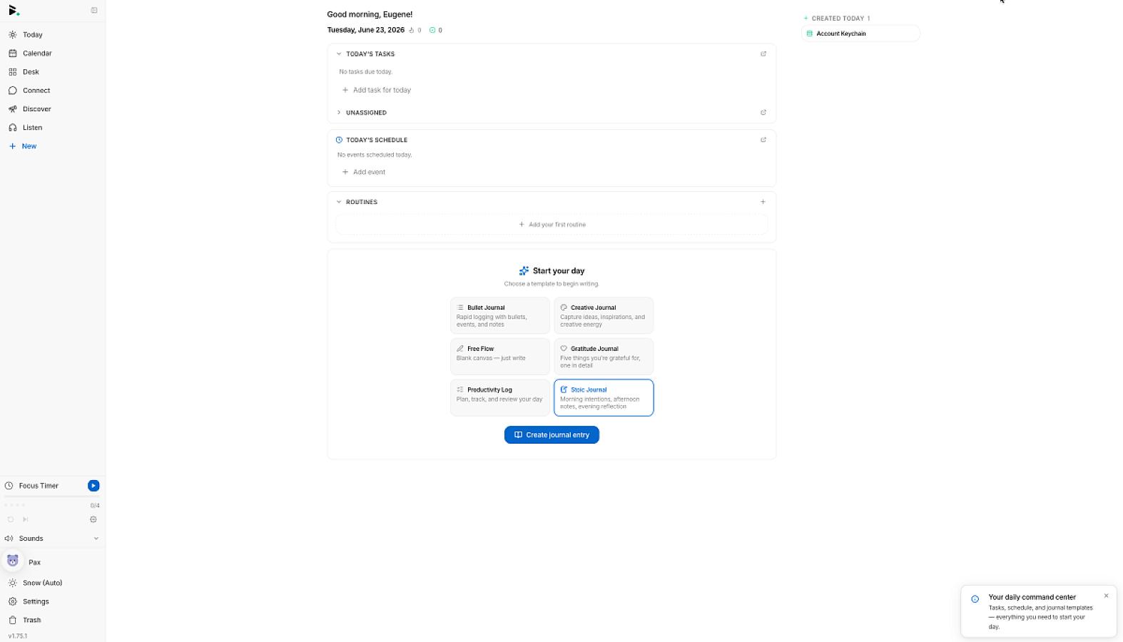
Task: Select the Creative Journal template
Action: (x=604, y=315)
